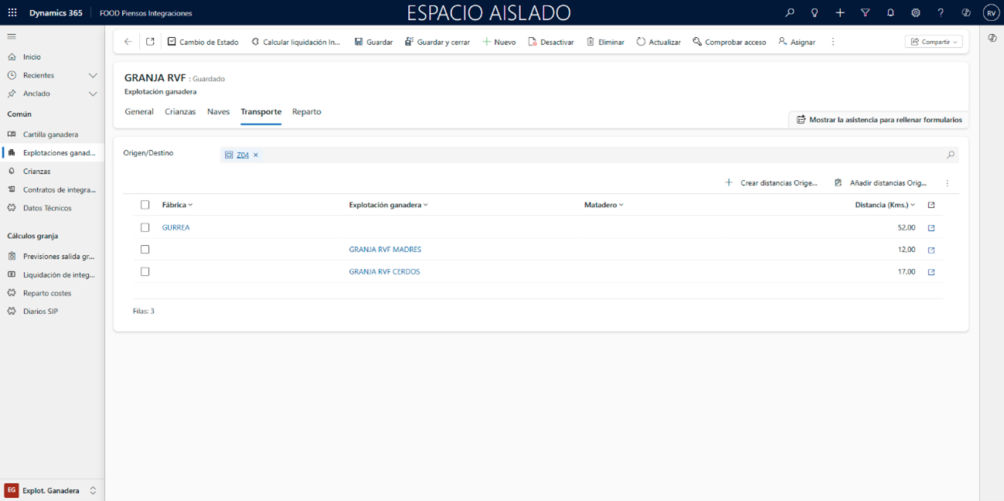Collapse the left navigation hamburger menu
The width and height of the screenshot is (1004, 501).
[x=12, y=36]
